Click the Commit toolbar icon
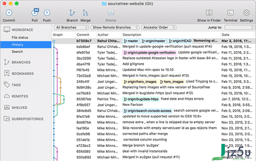Image resolution: width=256 pixels, height=161 pixels. click(9, 13)
